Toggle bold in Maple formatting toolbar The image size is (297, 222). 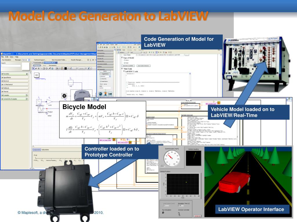pos(149,52)
